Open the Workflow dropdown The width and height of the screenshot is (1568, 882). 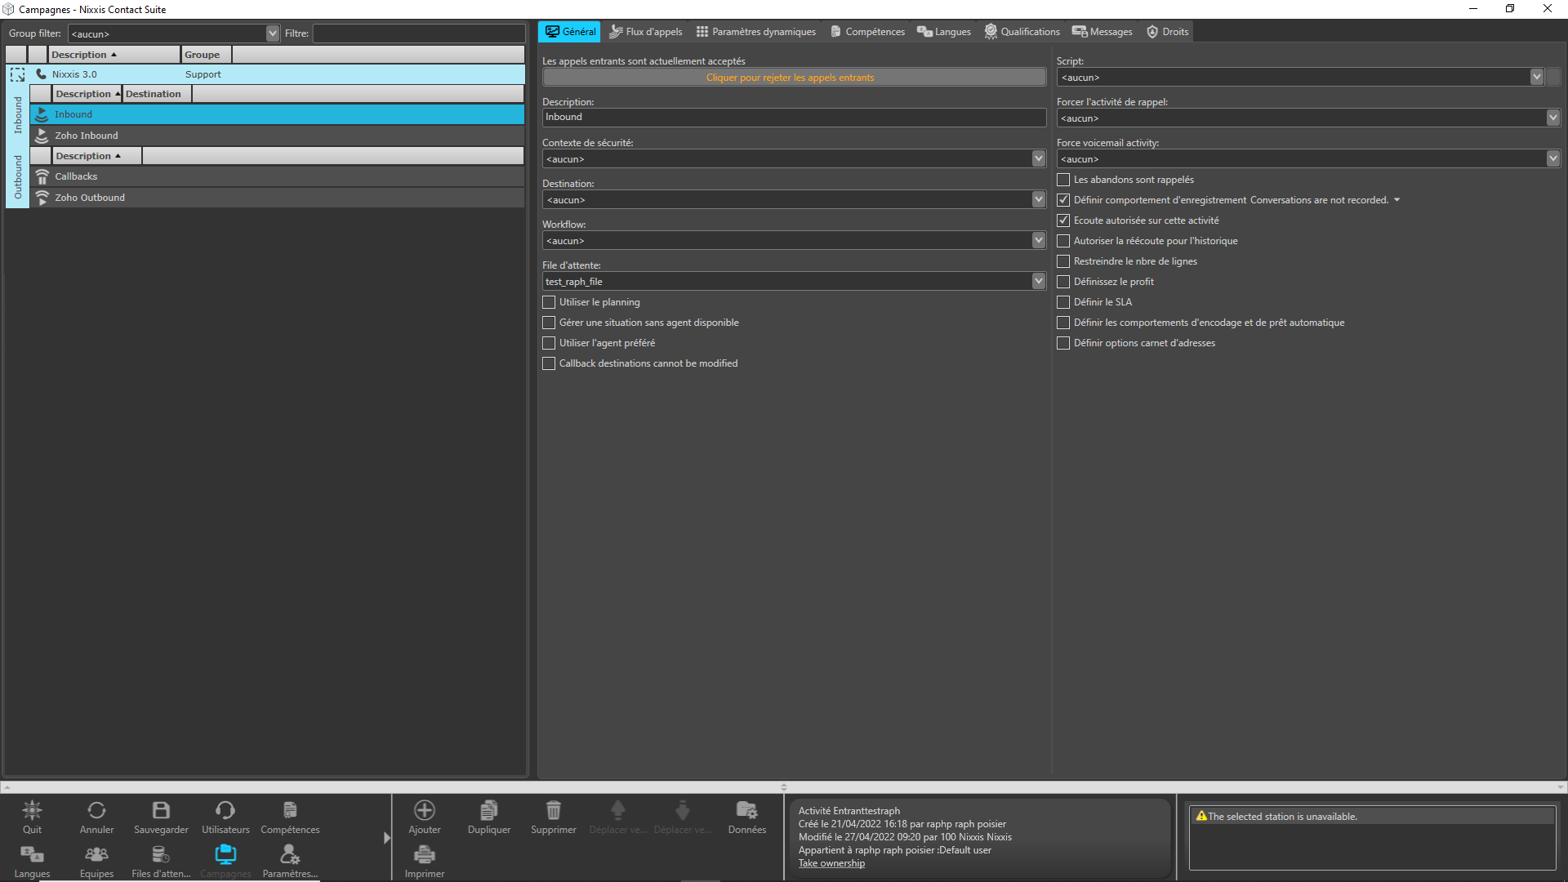1038,240
